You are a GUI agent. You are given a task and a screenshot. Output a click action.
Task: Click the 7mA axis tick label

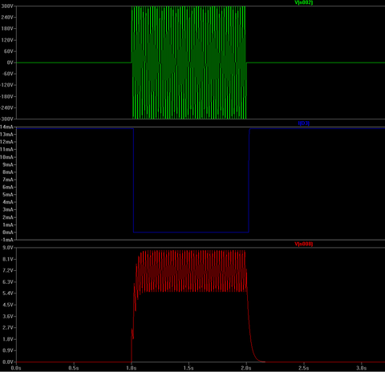pos(8,180)
